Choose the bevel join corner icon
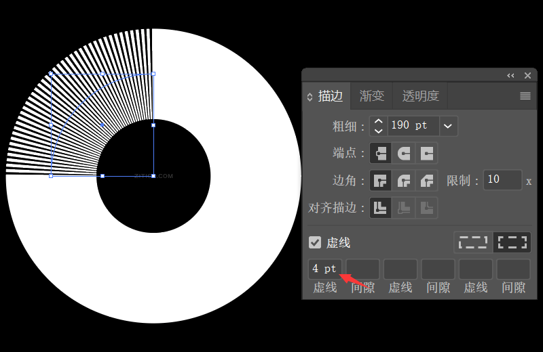This screenshot has height=352, width=543. pyautogui.click(x=426, y=181)
